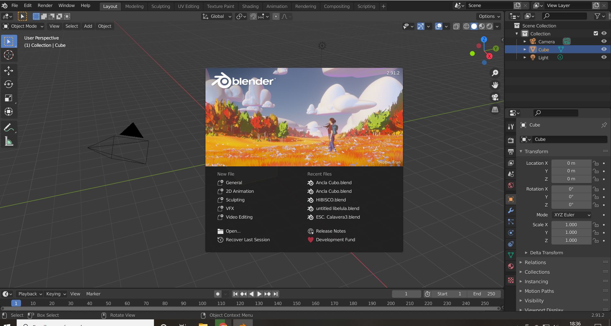This screenshot has height=326, width=611.
Task: Choose the Select Box tool
Action: point(9,41)
